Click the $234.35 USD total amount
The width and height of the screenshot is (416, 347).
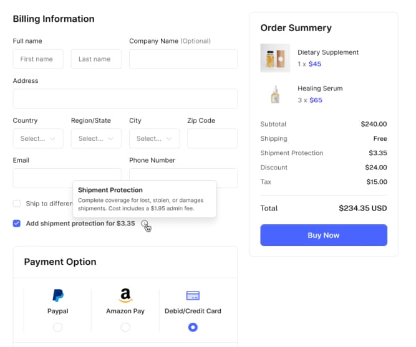(x=362, y=208)
